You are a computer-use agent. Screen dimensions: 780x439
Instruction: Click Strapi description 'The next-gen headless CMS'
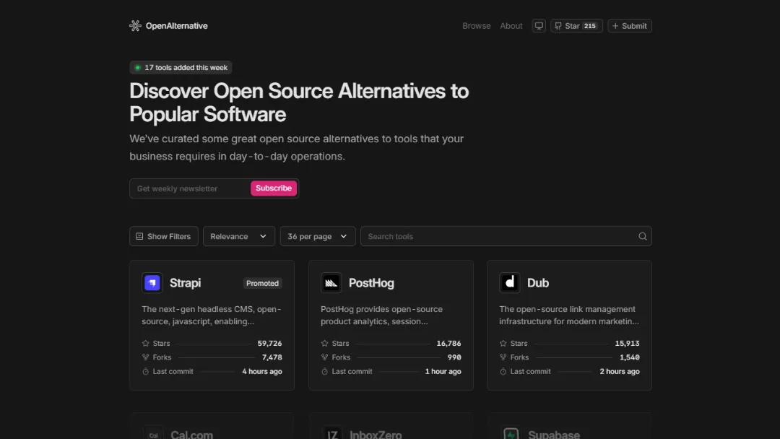click(x=212, y=316)
